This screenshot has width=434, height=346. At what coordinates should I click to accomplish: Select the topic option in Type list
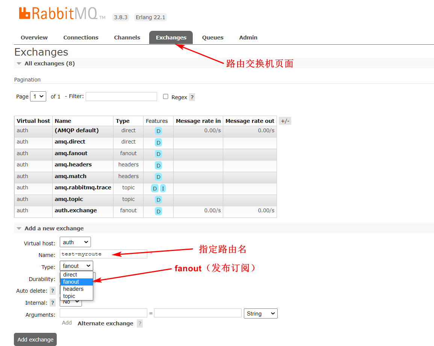pos(76,296)
